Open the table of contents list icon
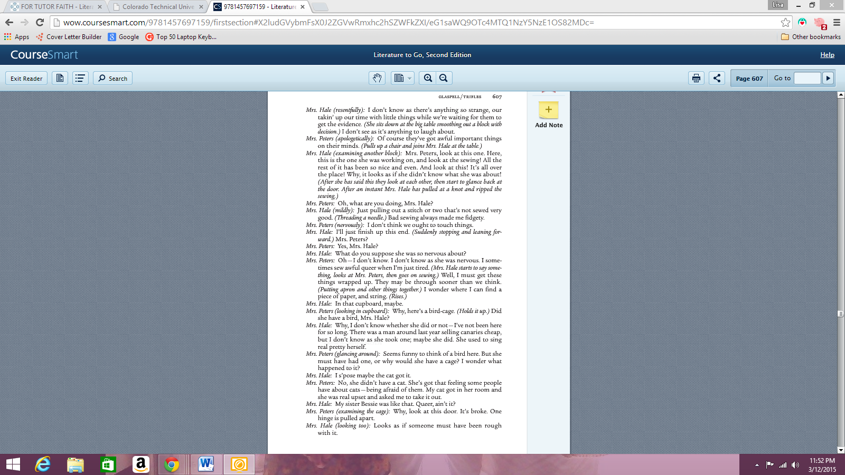Screen dimensions: 845x475 80,78
